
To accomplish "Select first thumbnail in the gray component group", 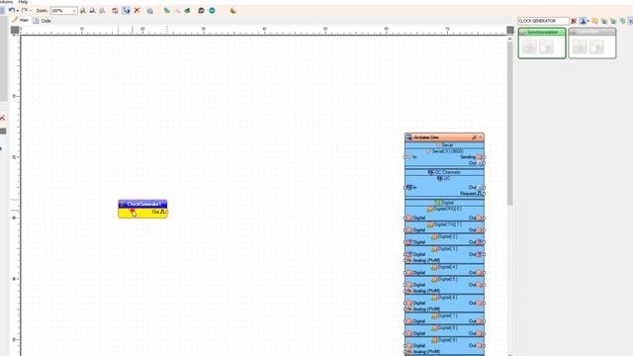I will (x=580, y=46).
